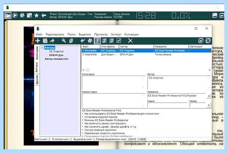The height and width of the screenshot is (153, 228).
Task: Open the Поиск menu
Action: (71, 35)
